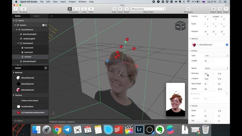The width and height of the screenshot is (242, 136).
Task: Select directionalLight1 in the scene tree
Action: pos(29,61)
